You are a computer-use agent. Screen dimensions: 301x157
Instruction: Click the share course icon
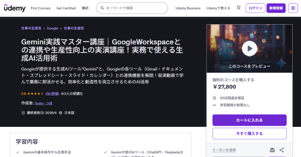coord(282,150)
